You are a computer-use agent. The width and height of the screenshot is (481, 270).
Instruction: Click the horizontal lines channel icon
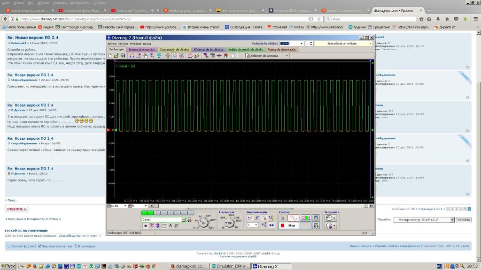click(x=164, y=225)
